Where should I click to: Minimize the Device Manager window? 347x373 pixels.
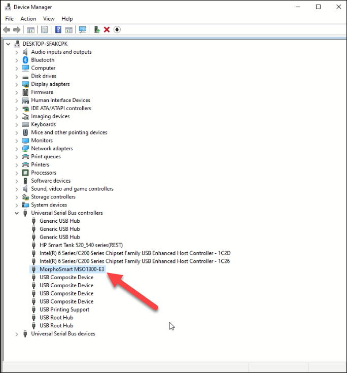[x=298, y=7]
